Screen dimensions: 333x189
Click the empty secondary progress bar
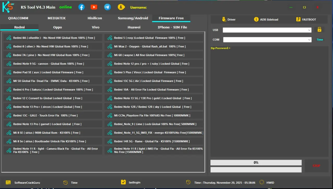click(256, 170)
